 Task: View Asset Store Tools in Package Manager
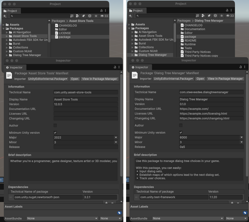click(x=100, y=79)
